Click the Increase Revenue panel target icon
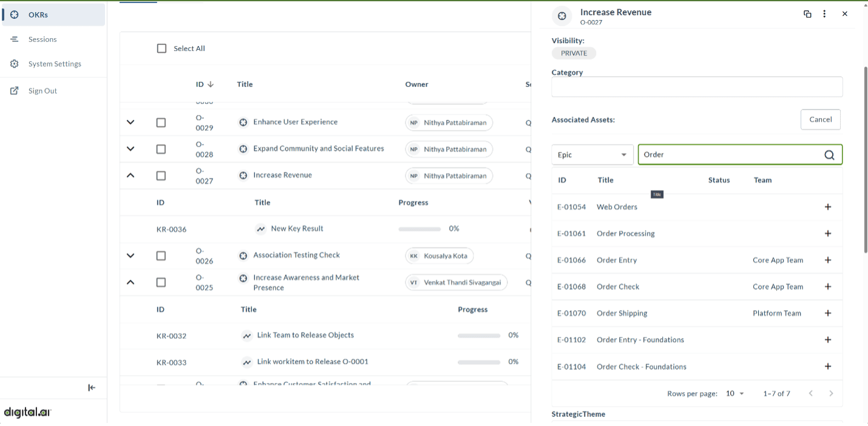Screen dimensions: 868x426 click(x=562, y=16)
